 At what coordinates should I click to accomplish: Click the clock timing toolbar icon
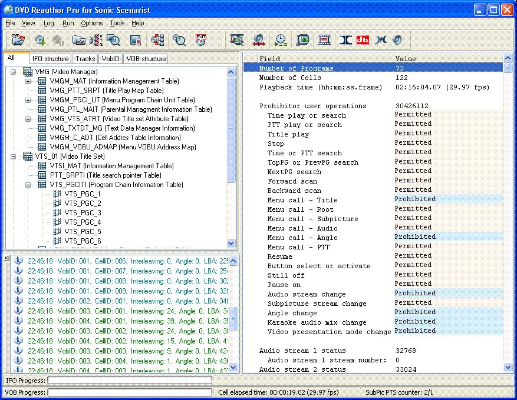coord(281,40)
